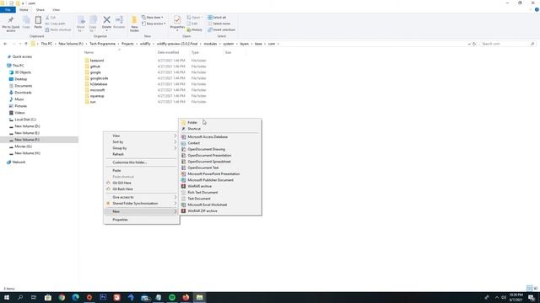Open the File ribbon tab
The image size is (540, 303).
click(x=8, y=9)
